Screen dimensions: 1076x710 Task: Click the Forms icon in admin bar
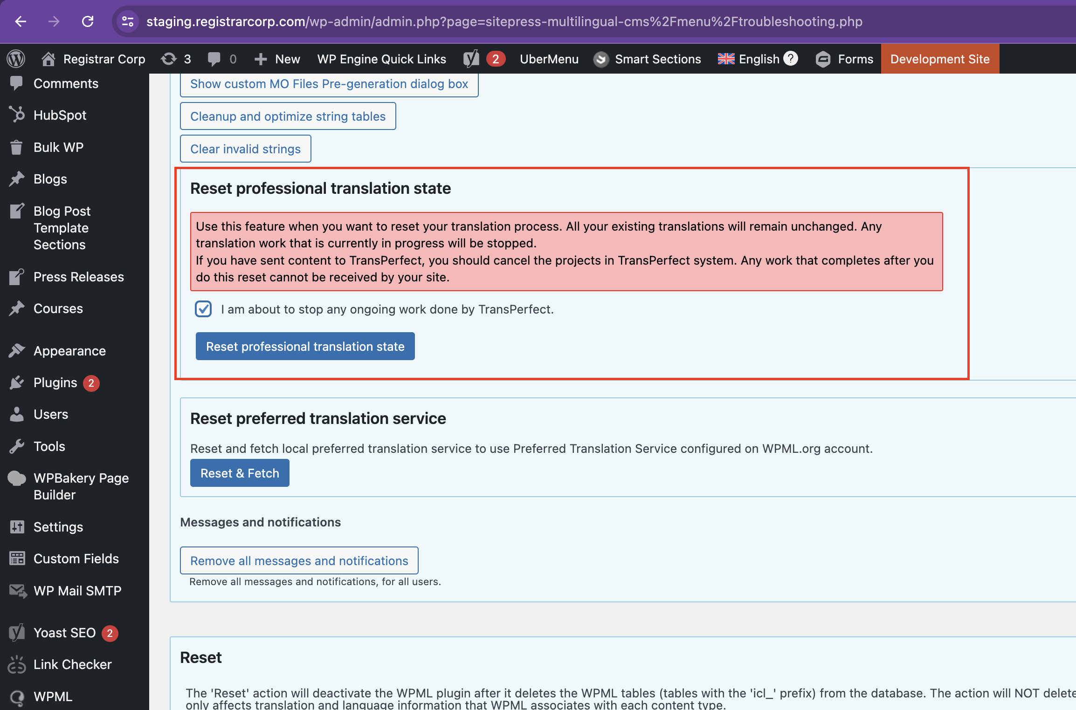coord(823,59)
